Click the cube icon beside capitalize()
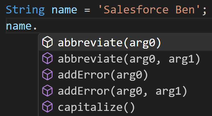Viewport: 212px width, 116px height. tap(47, 107)
